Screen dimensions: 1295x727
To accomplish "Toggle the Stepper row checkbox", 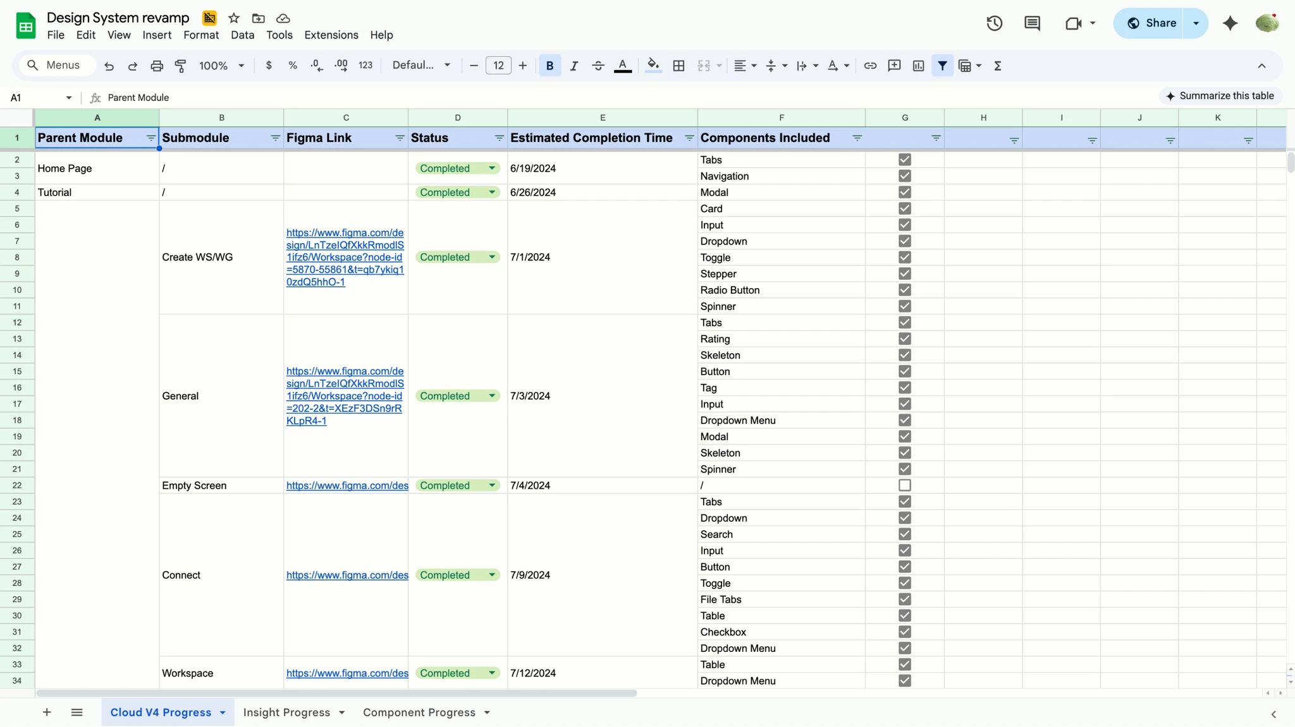I will [x=904, y=273].
